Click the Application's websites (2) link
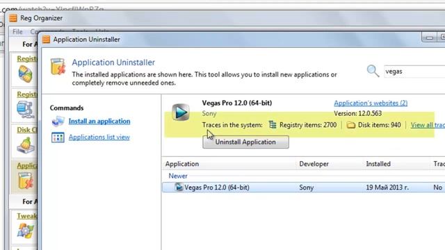This screenshot has width=445, height=250. 371,103
